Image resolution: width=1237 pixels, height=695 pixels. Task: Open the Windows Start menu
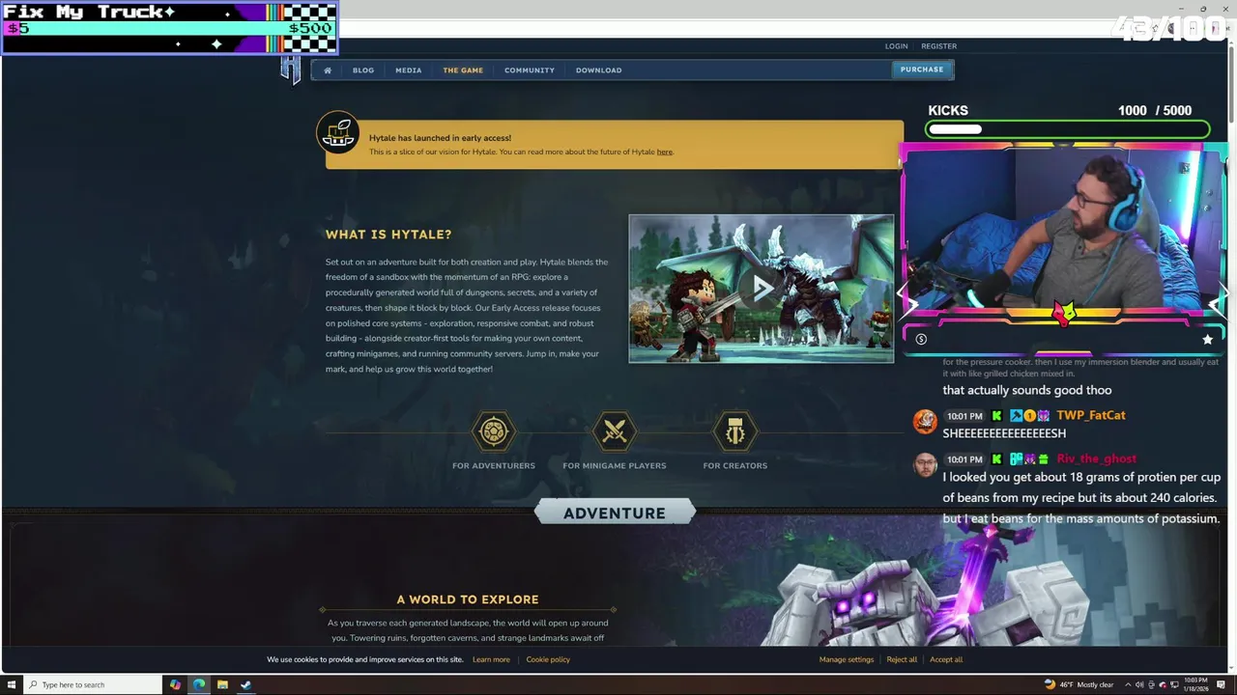[x=13, y=684]
